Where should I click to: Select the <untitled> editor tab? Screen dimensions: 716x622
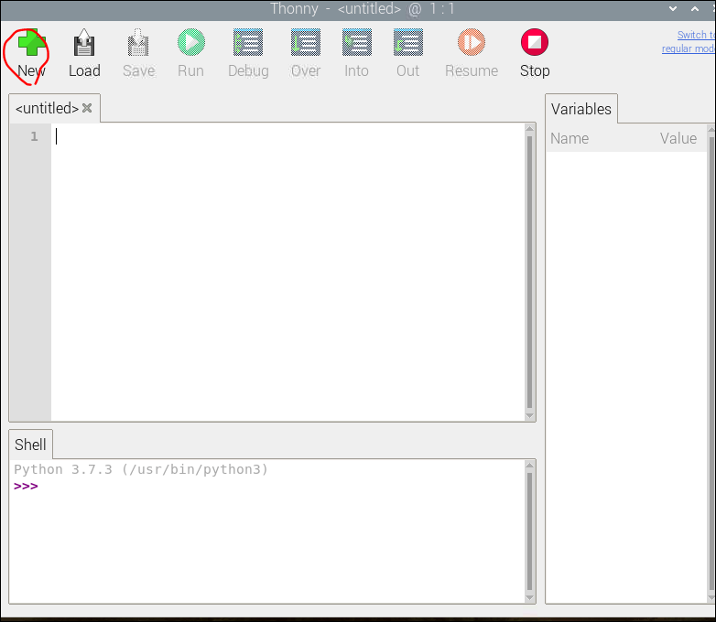point(47,109)
